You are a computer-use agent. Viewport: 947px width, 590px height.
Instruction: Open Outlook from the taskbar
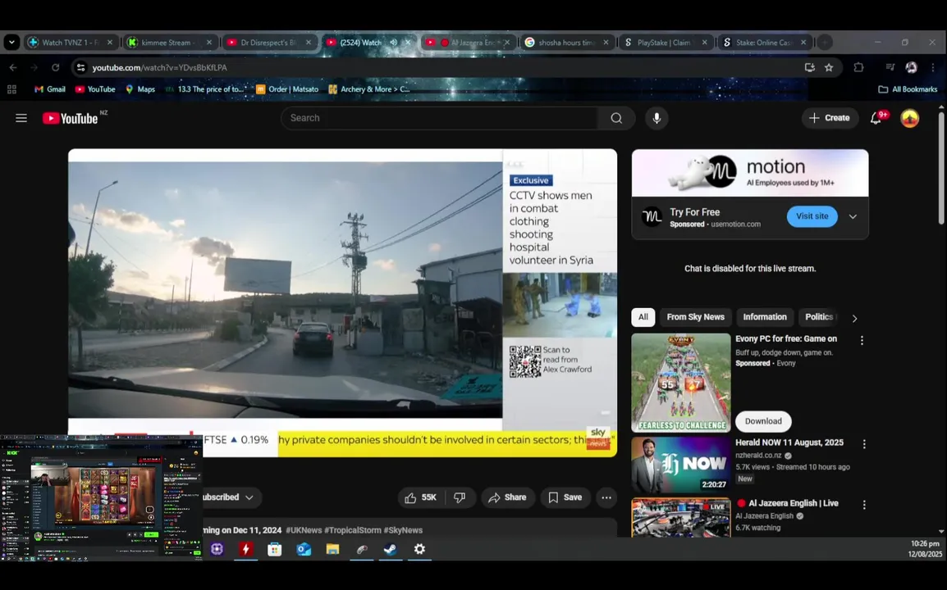tap(303, 549)
